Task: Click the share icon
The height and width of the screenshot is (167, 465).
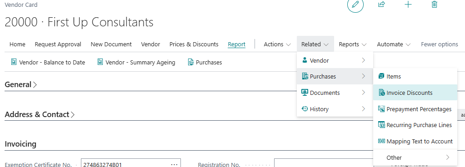Action: [381, 4]
